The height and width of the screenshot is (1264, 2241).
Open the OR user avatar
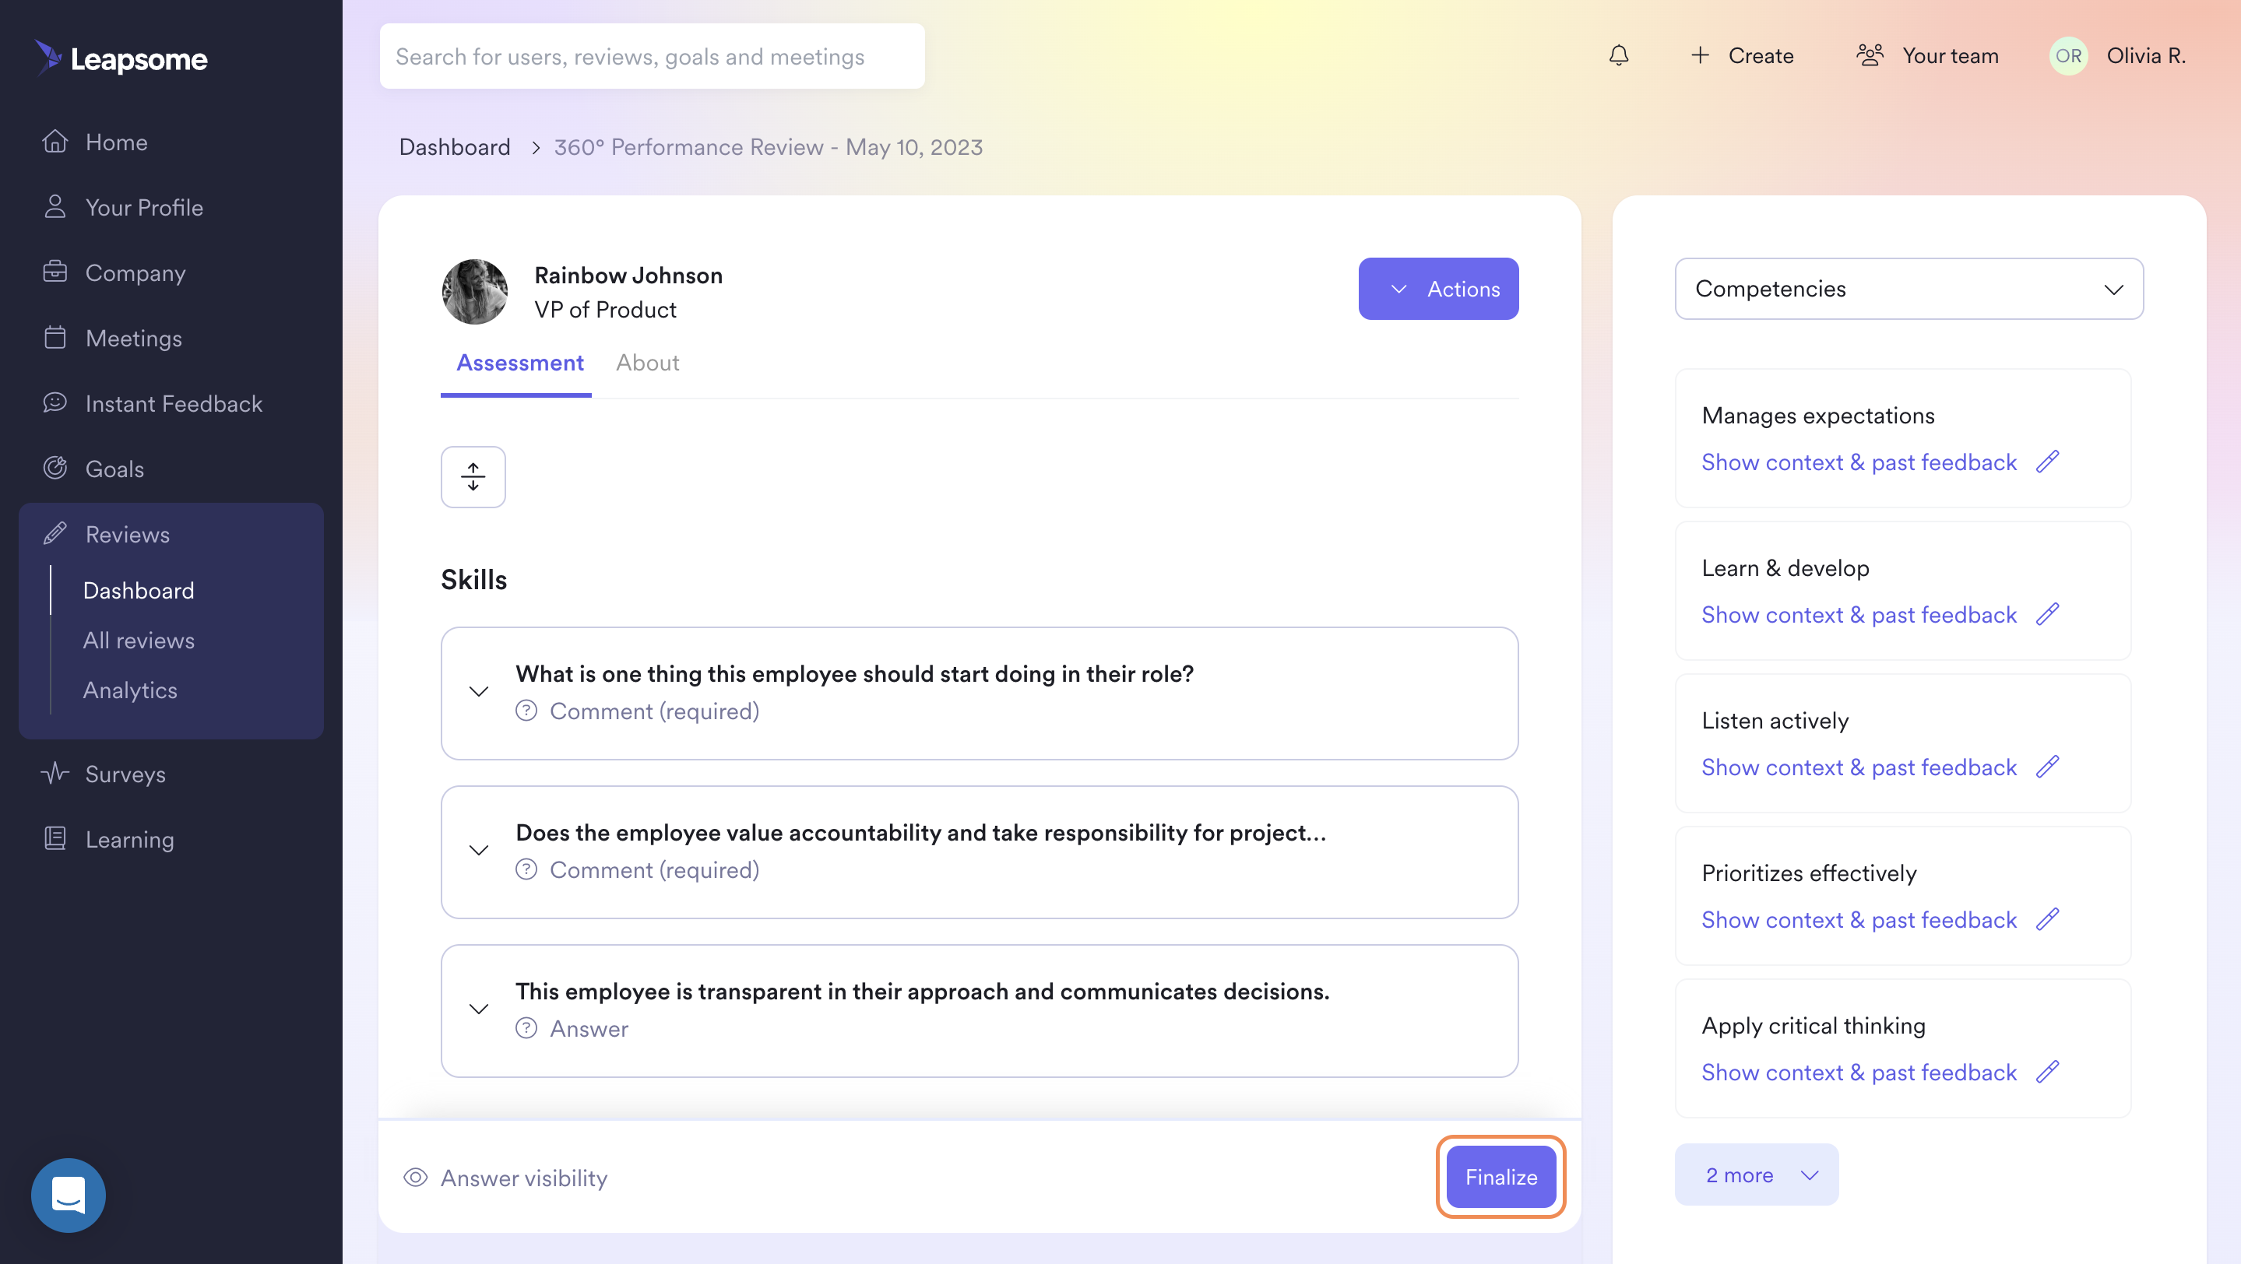click(2068, 55)
